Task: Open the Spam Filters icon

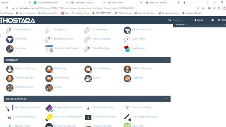Action: click(x=127, y=40)
